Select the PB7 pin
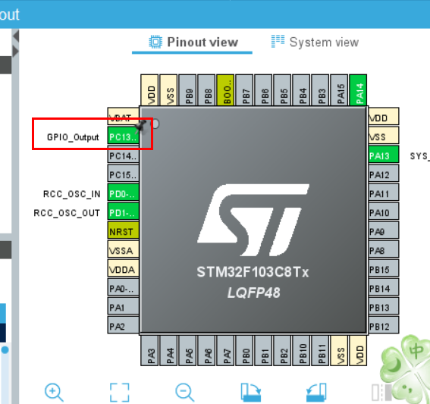Viewport: 430px width, 404px height. tap(244, 90)
